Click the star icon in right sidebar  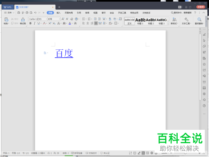coord(204,64)
